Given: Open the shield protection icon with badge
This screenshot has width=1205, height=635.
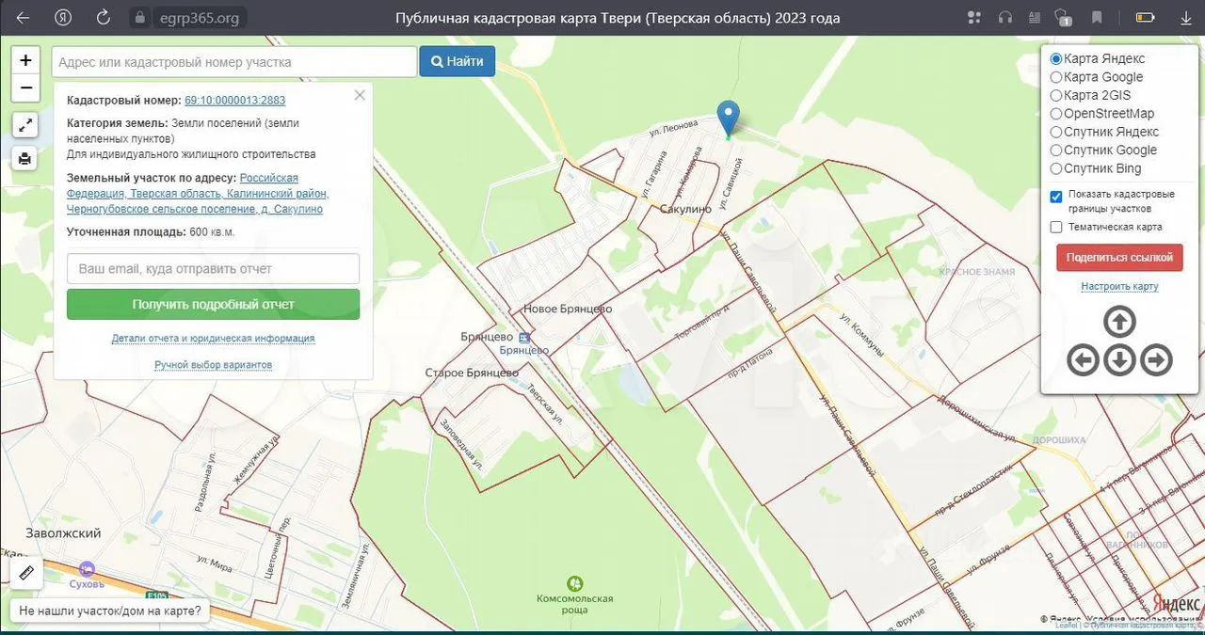Looking at the screenshot, I should [x=1065, y=18].
